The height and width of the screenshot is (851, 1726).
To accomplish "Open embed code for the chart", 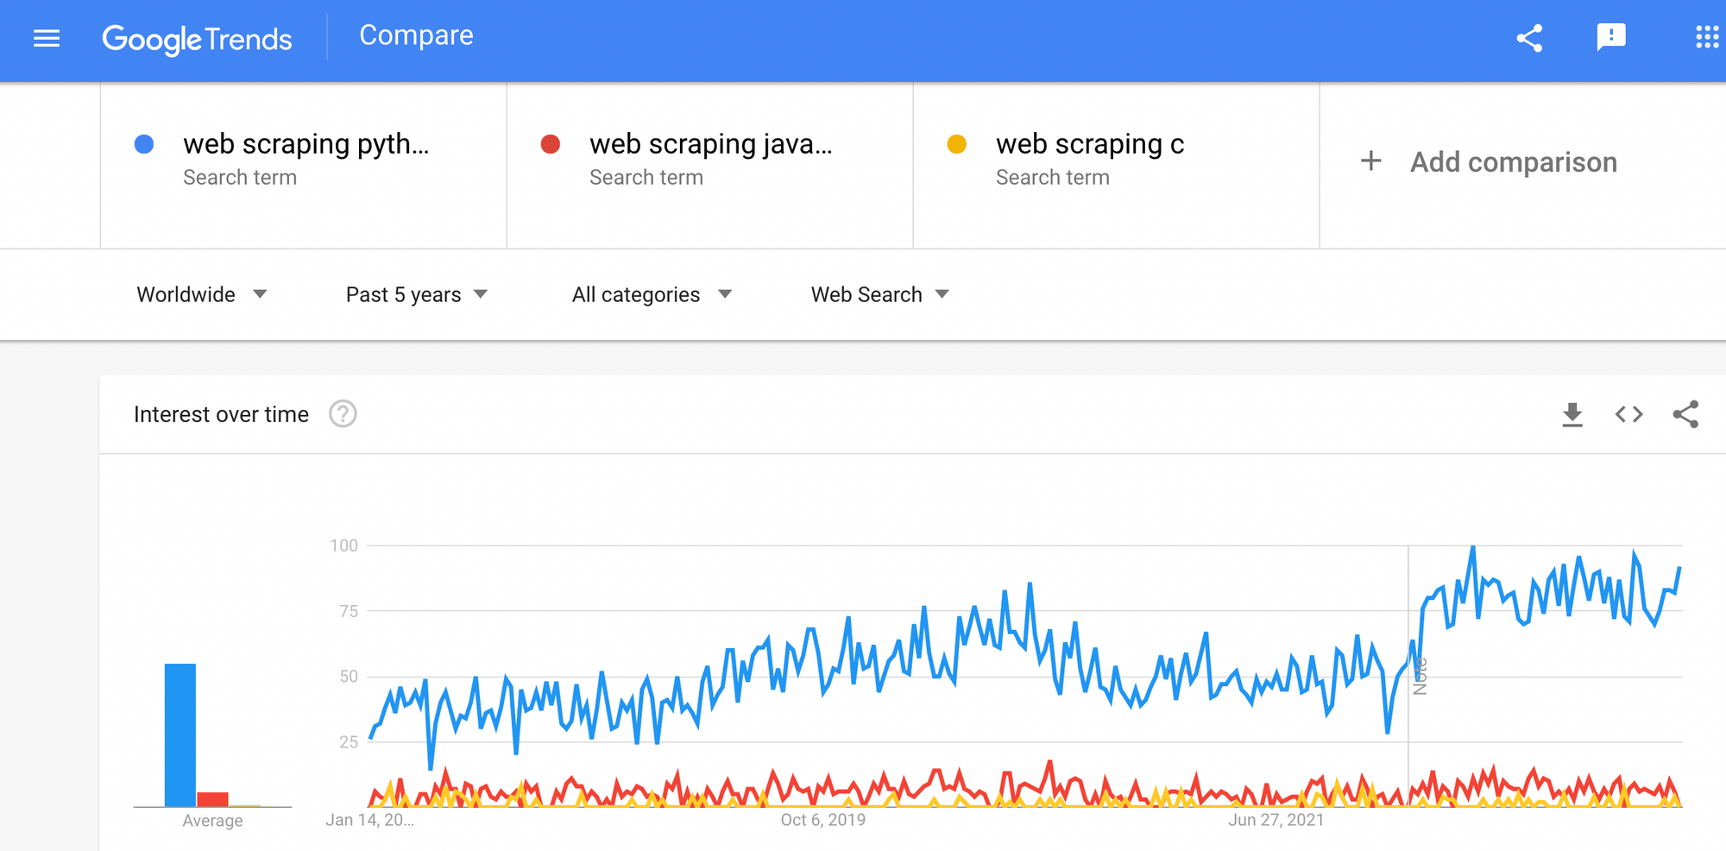I will pos(1629,414).
